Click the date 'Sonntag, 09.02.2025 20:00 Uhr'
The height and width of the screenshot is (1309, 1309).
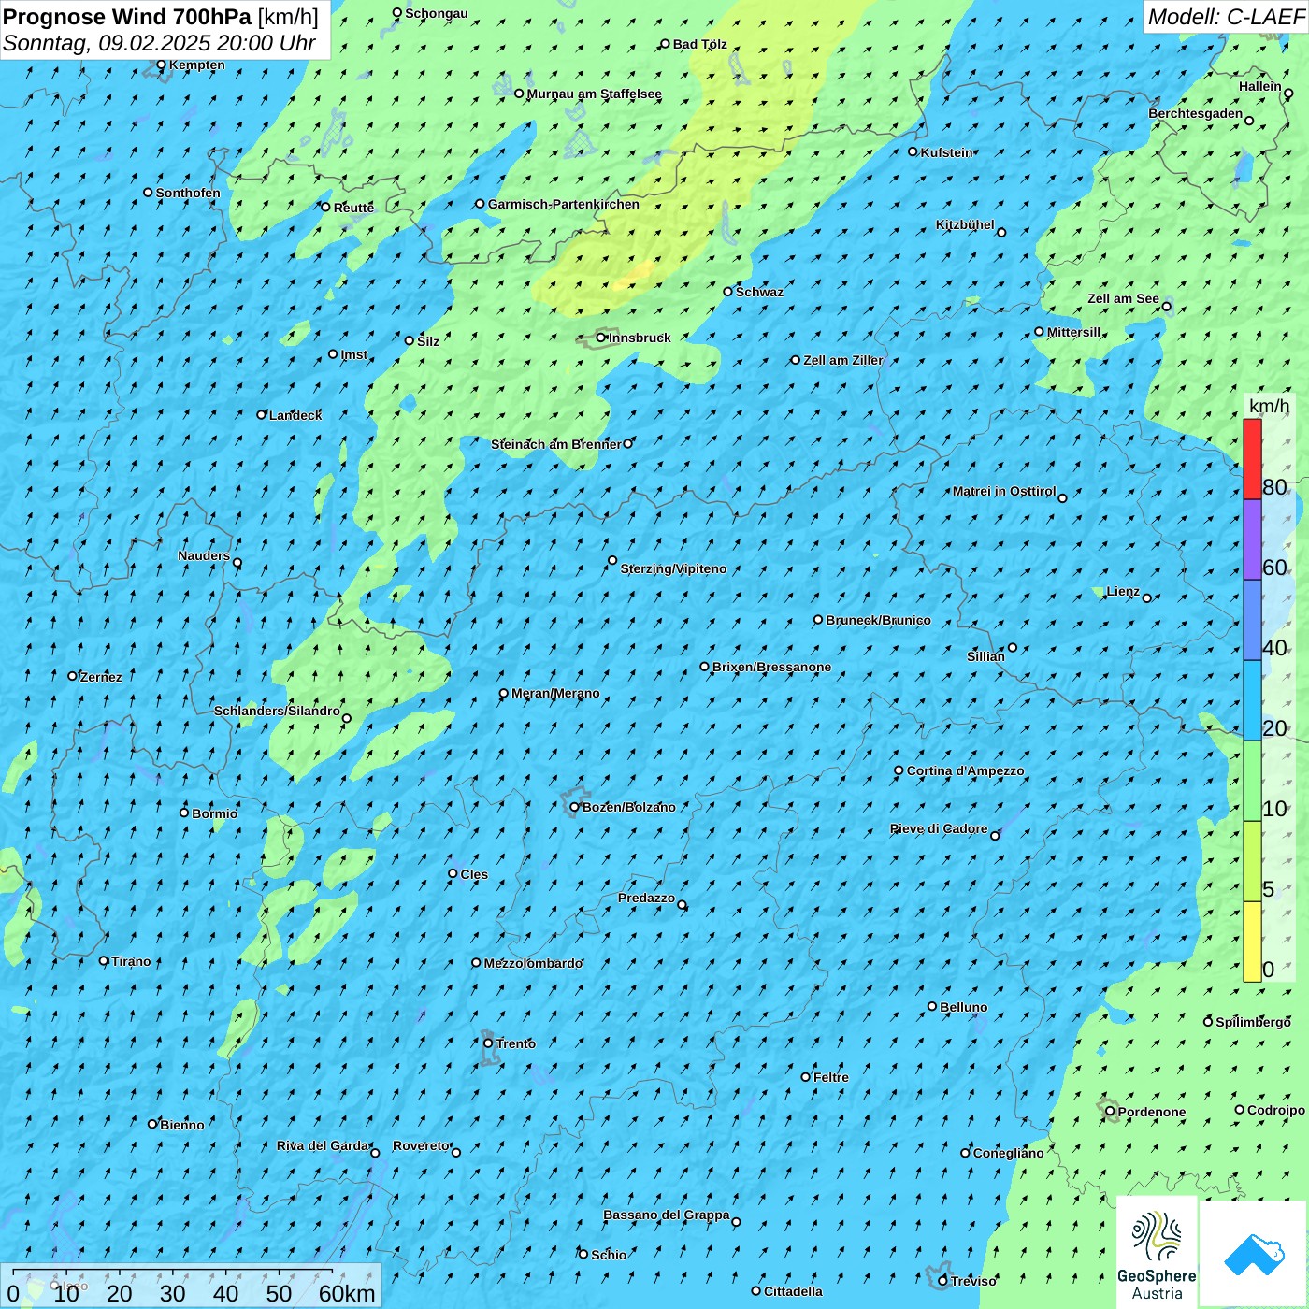[160, 43]
